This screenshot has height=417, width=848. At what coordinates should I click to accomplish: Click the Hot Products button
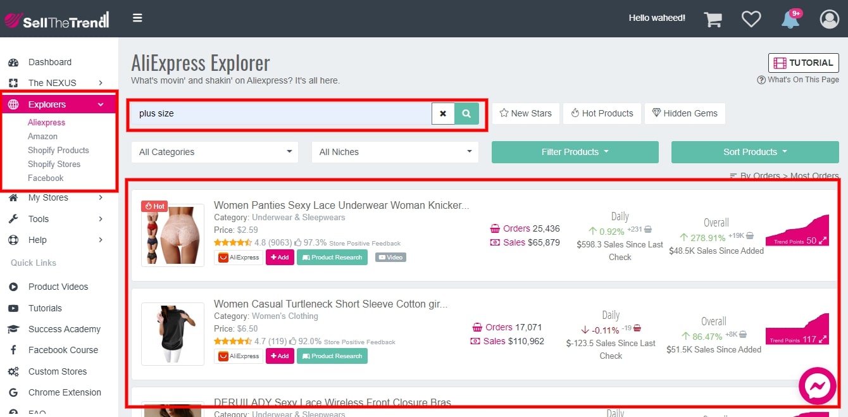[601, 113]
